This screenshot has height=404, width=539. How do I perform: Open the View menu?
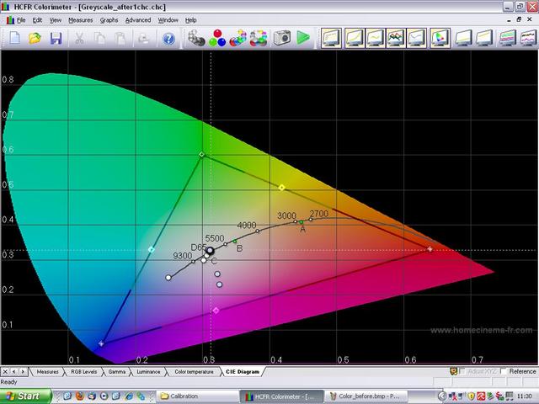coord(55,20)
